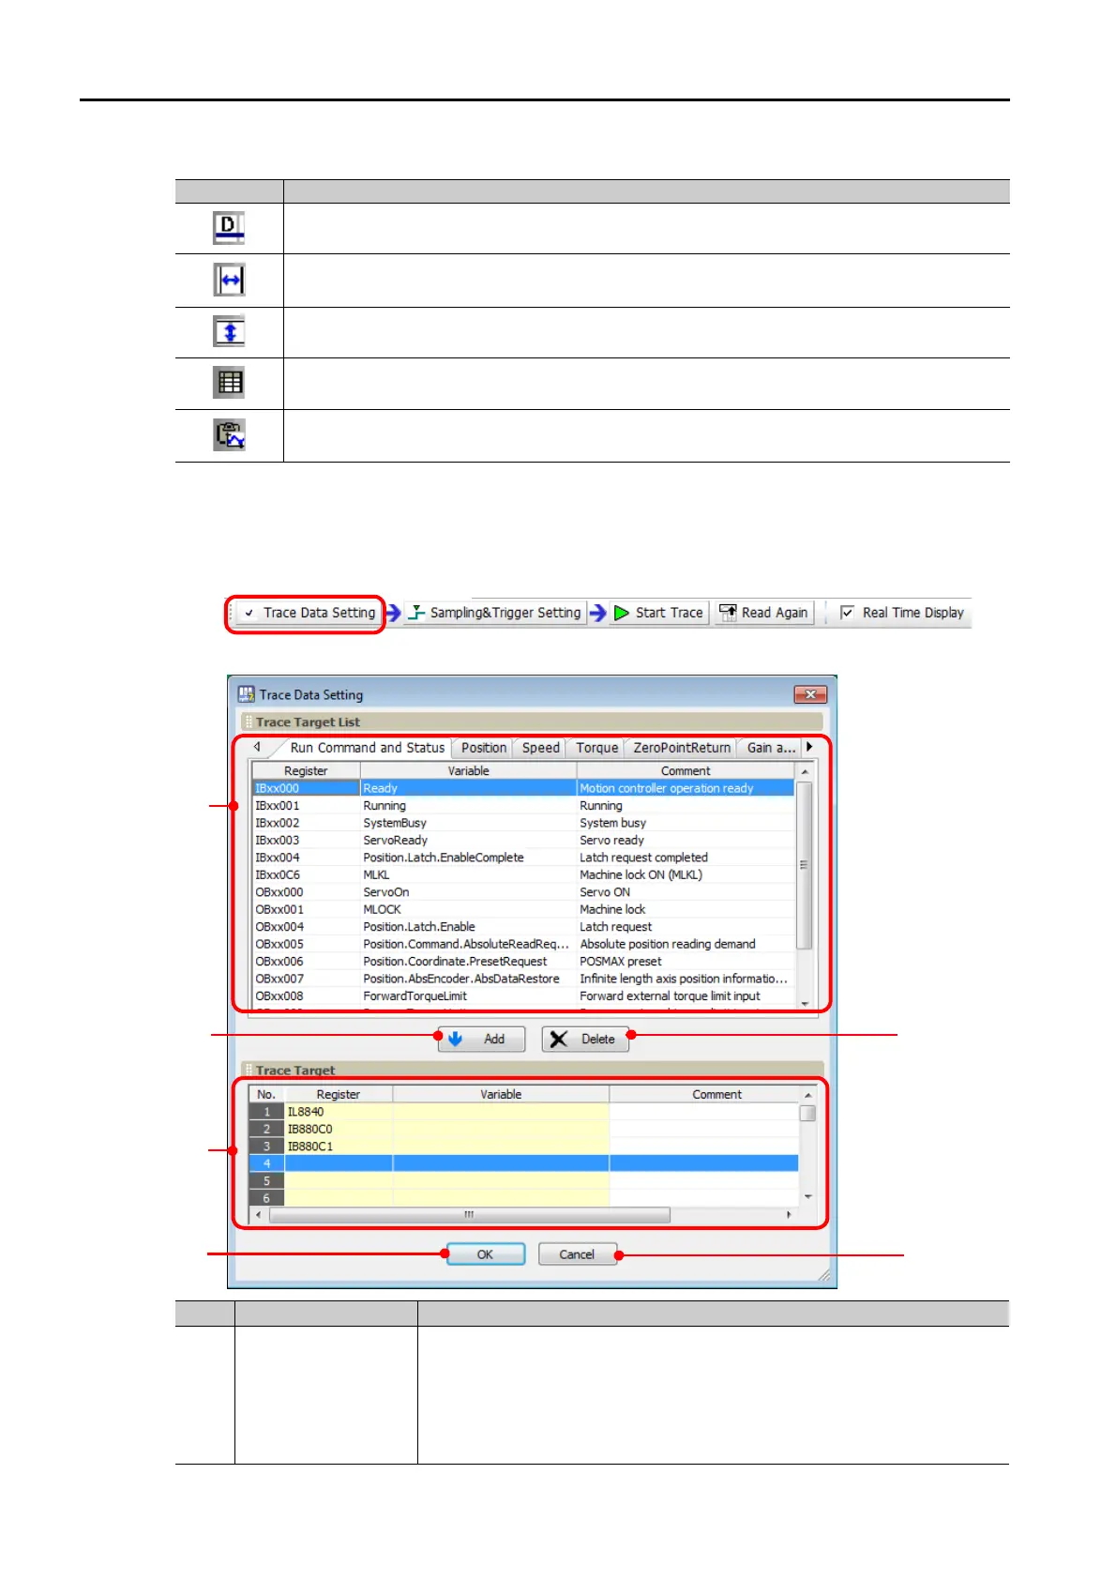Open Trace Data Setting from toolbar
Screen dimensions: 1116x1580
[309, 613]
